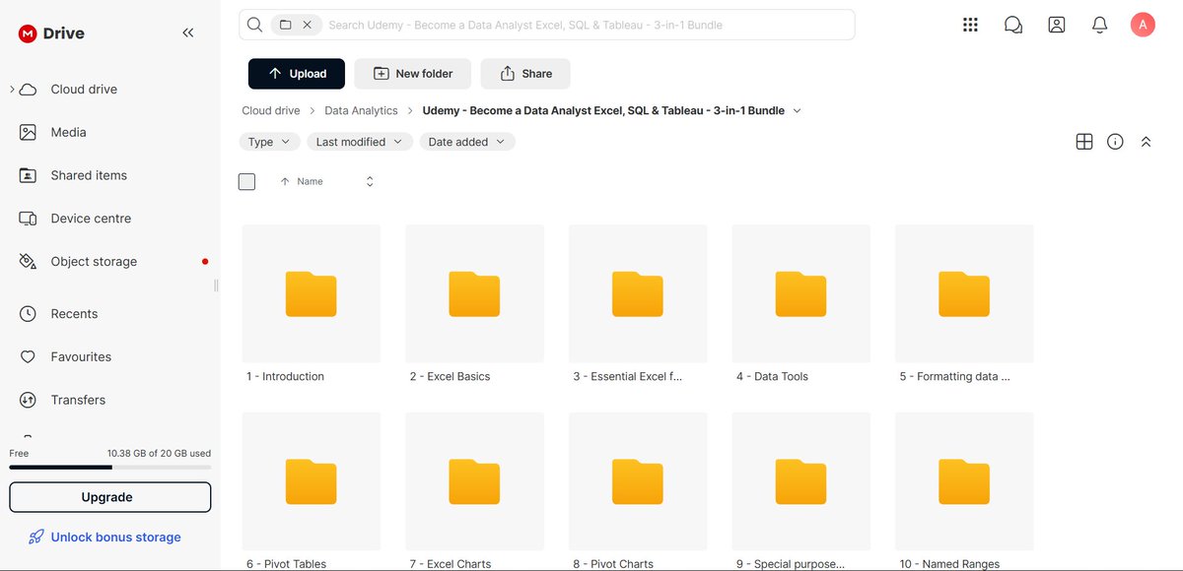Open the Last modified filter dropdown
Viewport: 1183px width, 571px height.
coord(360,142)
